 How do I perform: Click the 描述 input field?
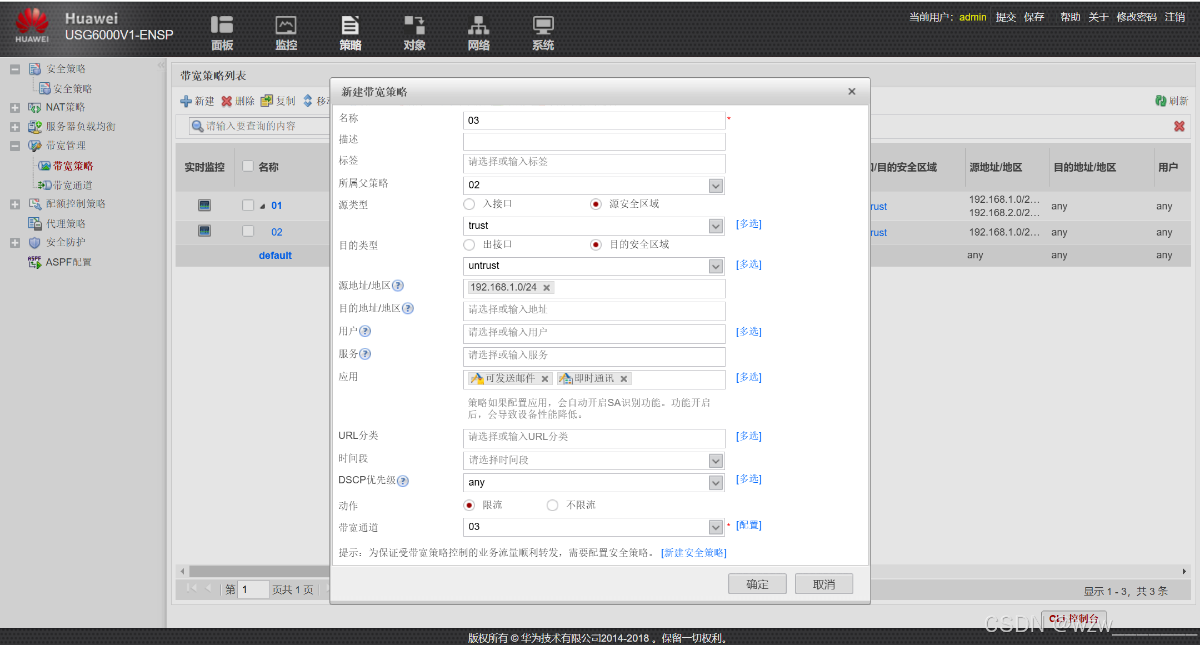[x=593, y=141]
